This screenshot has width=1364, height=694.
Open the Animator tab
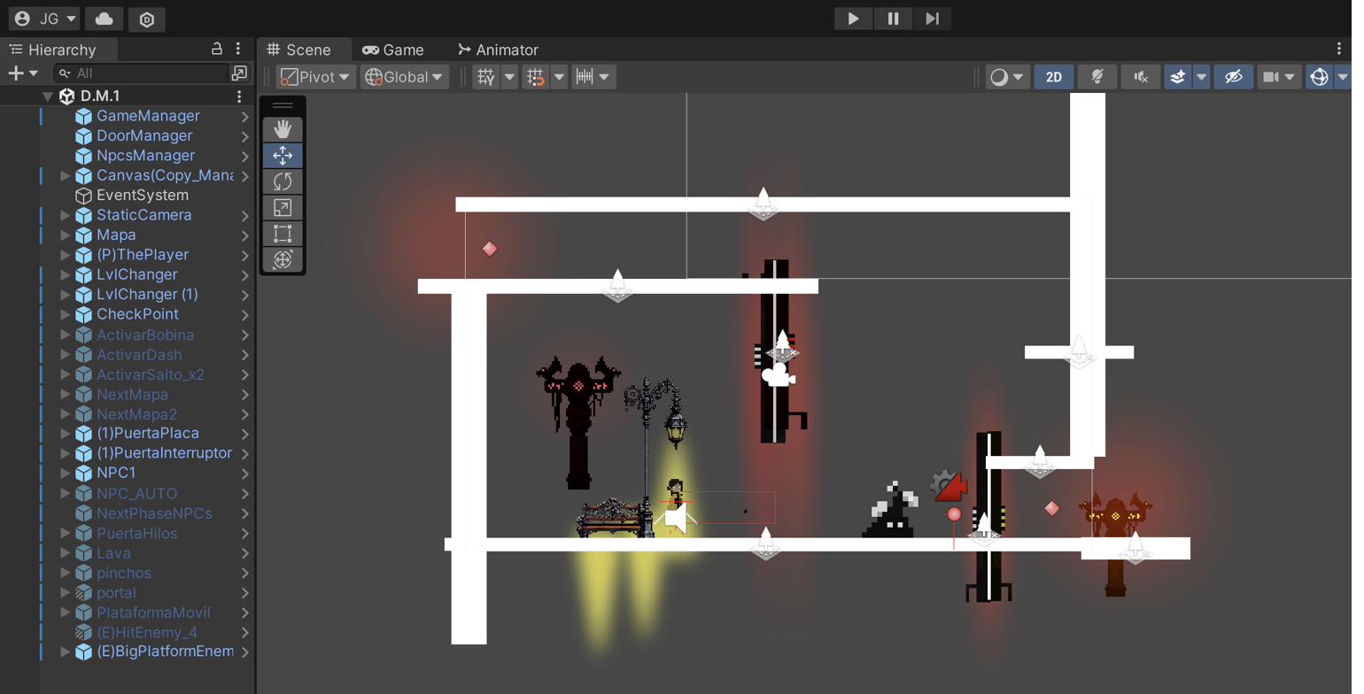click(497, 50)
